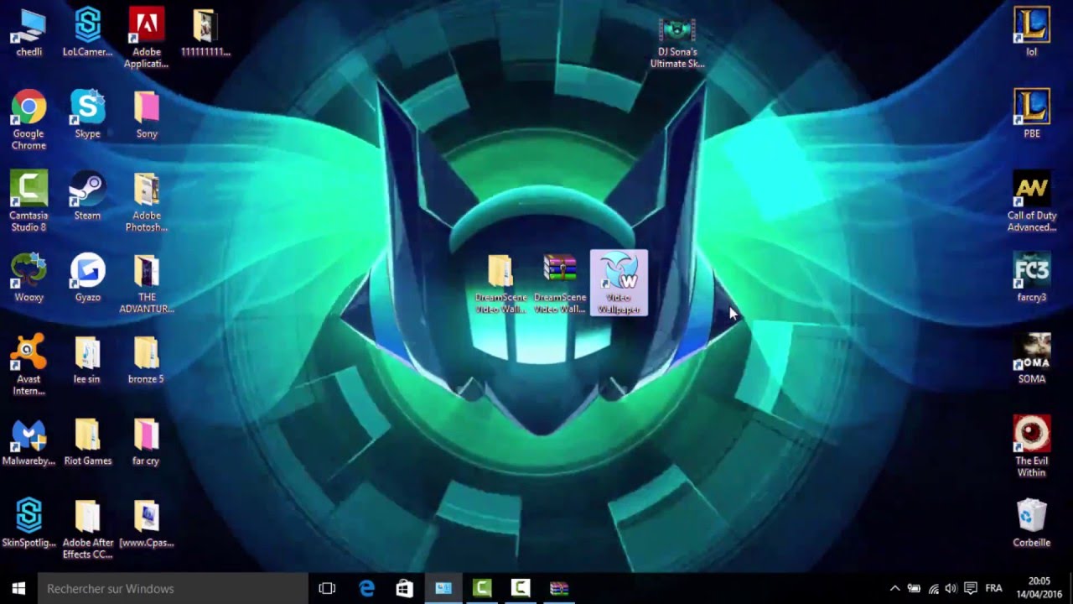Open Task View from taskbar
This screenshot has width=1073, height=604.
327,589
